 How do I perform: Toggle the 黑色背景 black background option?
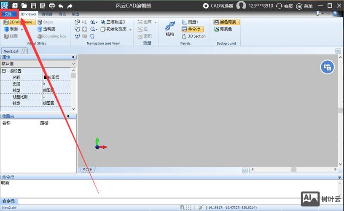point(226,22)
